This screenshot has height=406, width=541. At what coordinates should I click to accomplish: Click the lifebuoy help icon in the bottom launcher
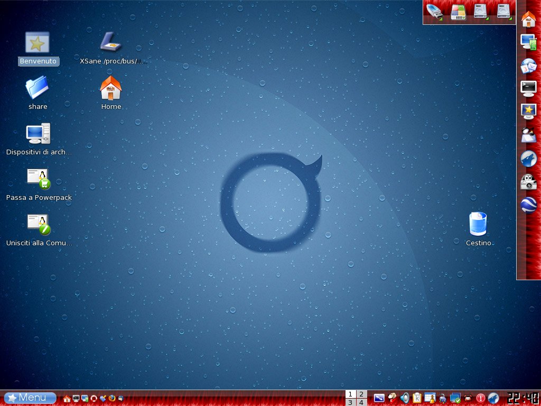click(94, 399)
